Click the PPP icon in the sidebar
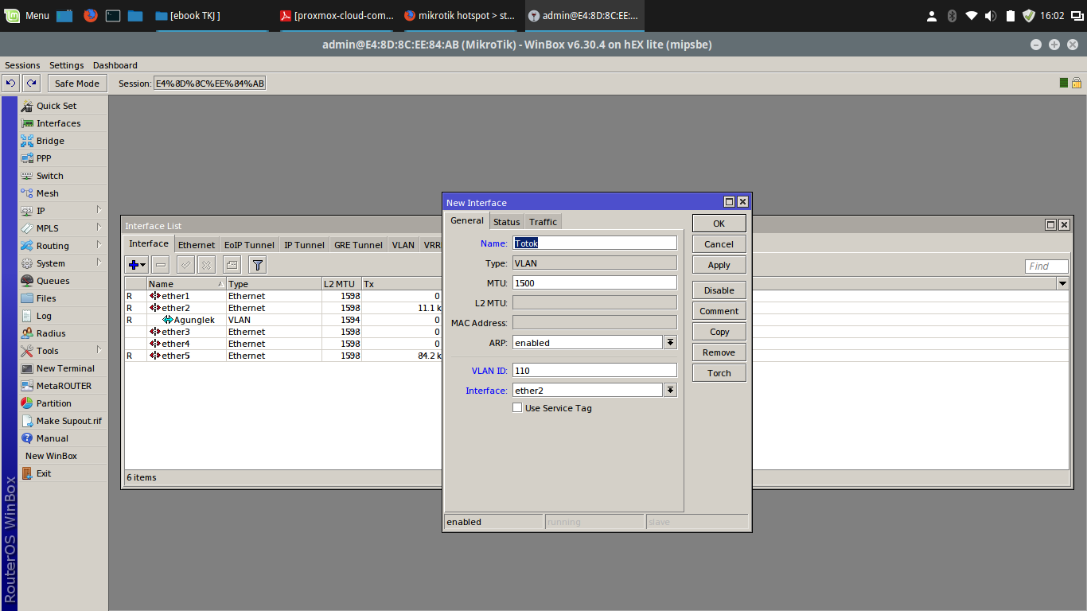Viewport: 1087px width, 611px height. (x=27, y=158)
